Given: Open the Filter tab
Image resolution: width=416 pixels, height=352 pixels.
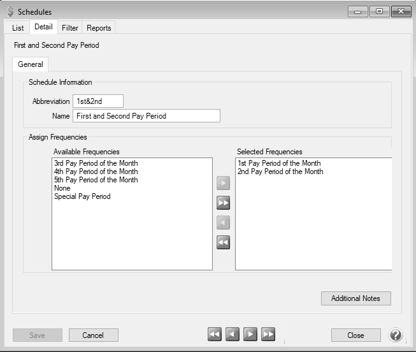Looking at the screenshot, I should [70, 28].
